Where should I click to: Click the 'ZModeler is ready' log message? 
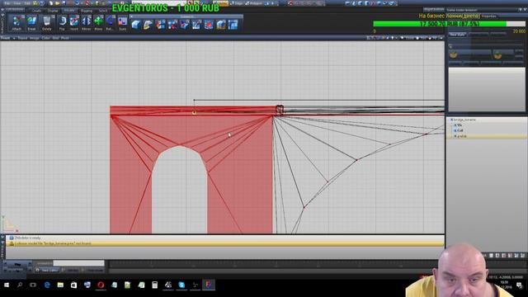click(x=27, y=238)
